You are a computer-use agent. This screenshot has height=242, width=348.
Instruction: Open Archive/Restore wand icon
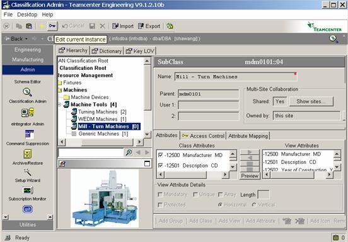pyautogui.click(x=28, y=172)
